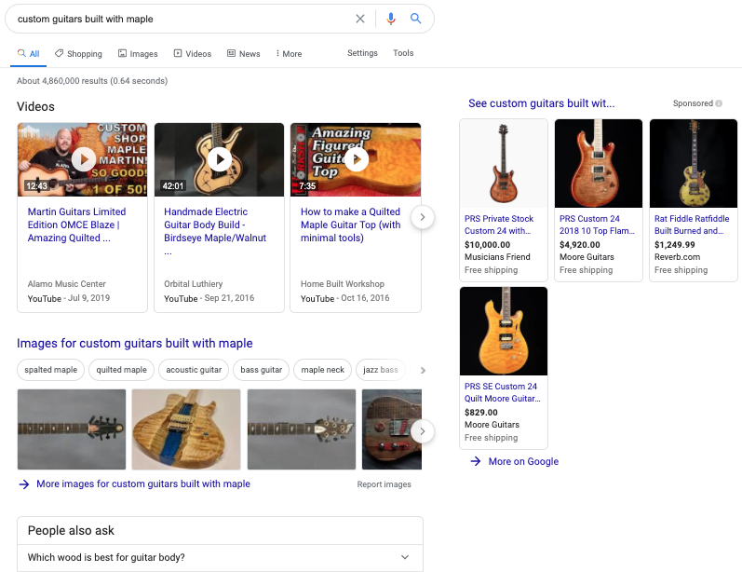The width and height of the screenshot is (742, 572).
Task: Show next image results with the carousel arrow
Action: [x=422, y=431]
